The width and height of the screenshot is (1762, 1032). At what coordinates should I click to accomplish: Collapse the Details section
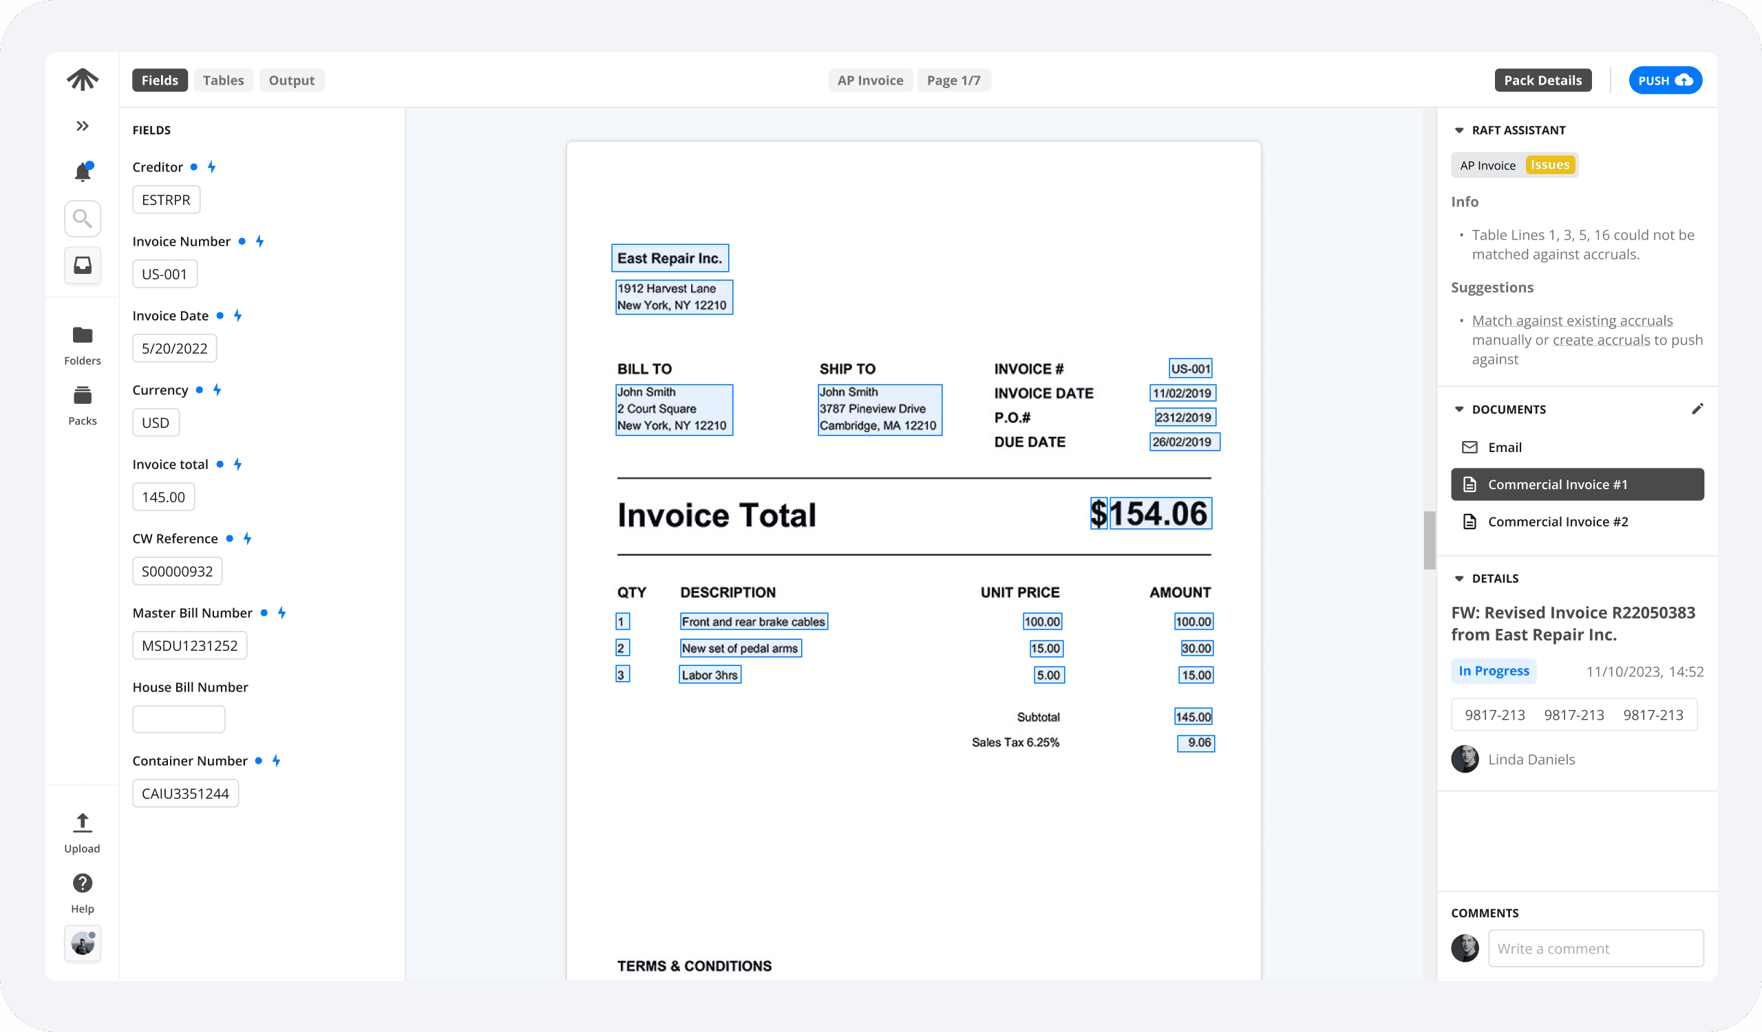[x=1459, y=579]
